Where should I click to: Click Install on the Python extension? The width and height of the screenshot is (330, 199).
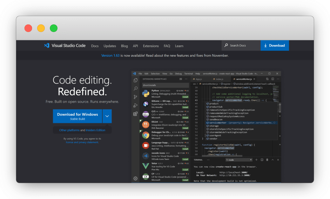click(x=185, y=97)
